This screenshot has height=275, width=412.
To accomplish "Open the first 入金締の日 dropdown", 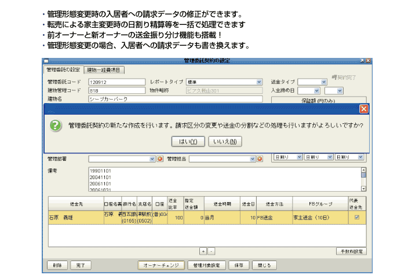I will click(316, 91).
